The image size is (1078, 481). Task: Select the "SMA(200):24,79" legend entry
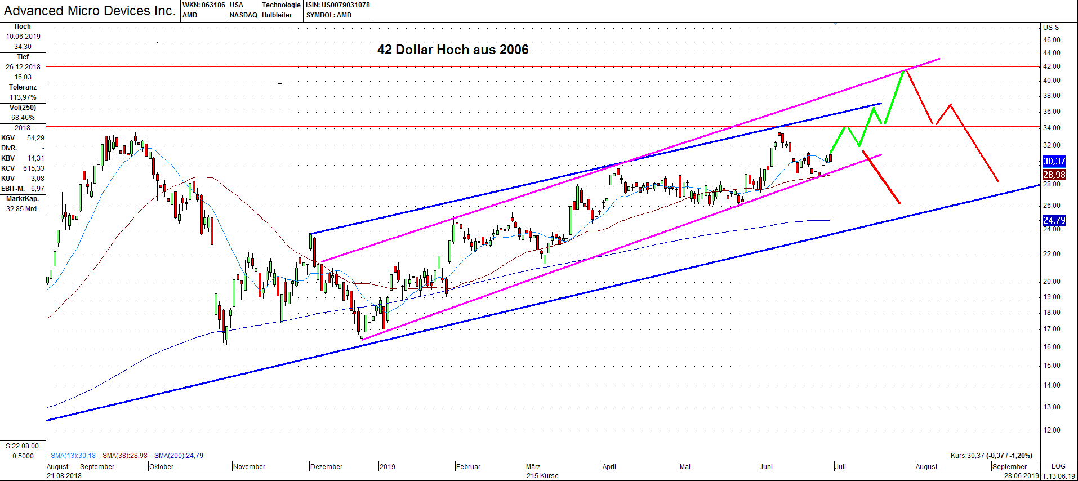pyautogui.click(x=179, y=456)
